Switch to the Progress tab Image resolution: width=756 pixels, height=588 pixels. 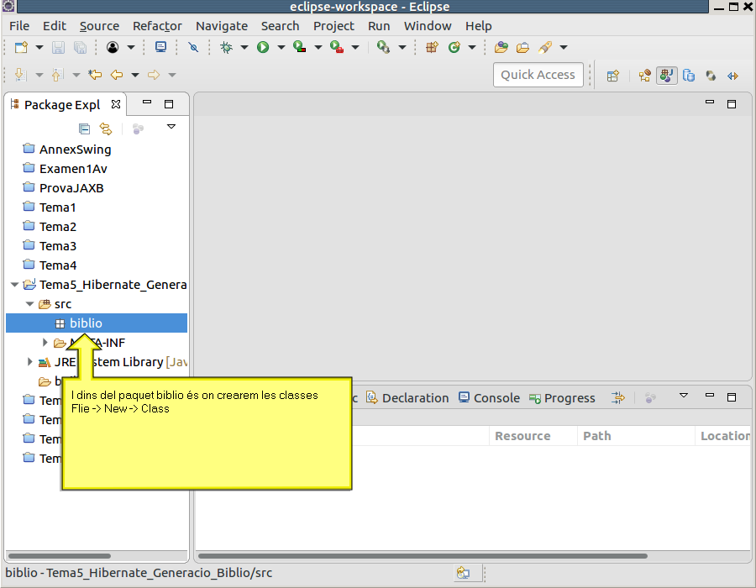pos(562,398)
